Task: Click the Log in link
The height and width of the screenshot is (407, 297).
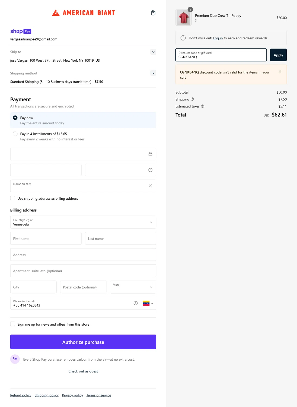Action: 218,38
